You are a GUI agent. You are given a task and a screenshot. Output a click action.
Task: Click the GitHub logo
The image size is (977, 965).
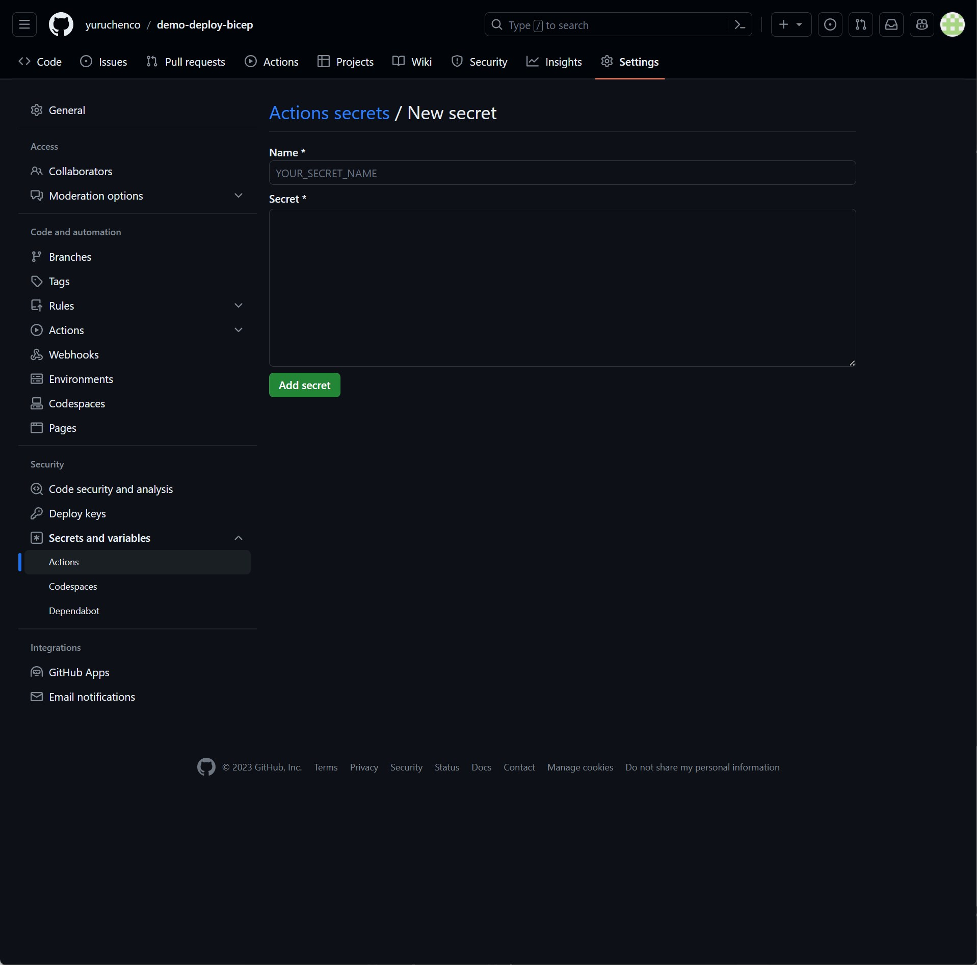click(x=61, y=24)
